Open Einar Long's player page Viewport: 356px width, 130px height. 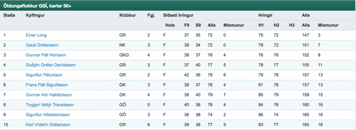36,35
